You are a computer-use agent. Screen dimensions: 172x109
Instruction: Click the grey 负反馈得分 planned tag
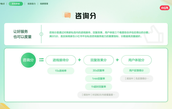click(137, 79)
